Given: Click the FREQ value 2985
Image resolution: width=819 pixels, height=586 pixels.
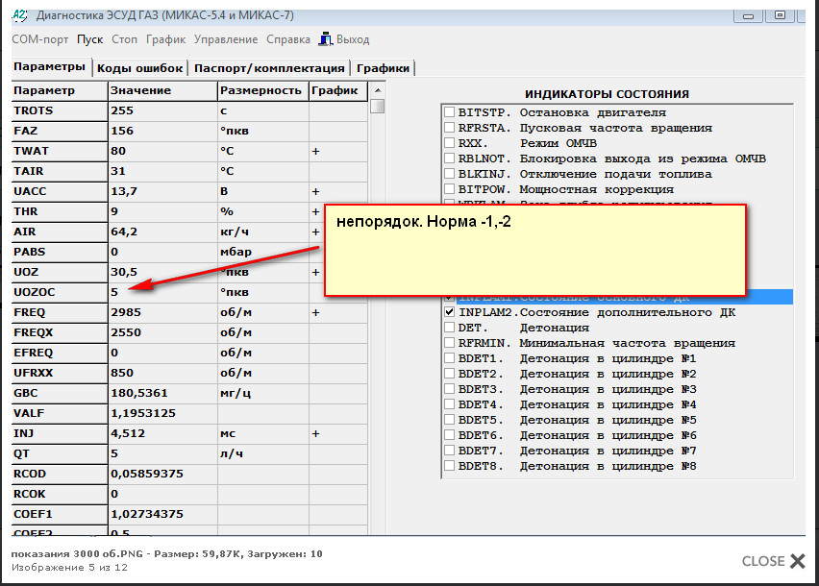Looking at the screenshot, I should pos(126,312).
